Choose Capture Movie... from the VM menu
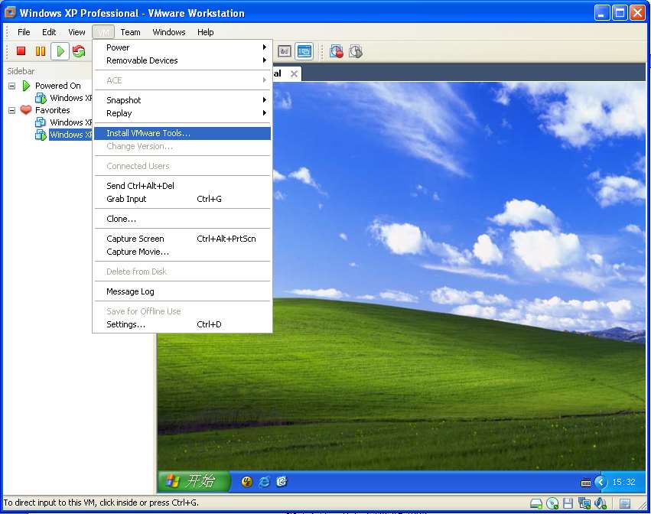Image resolution: width=651 pixels, height=514 pixels. [x=183, y=252]
